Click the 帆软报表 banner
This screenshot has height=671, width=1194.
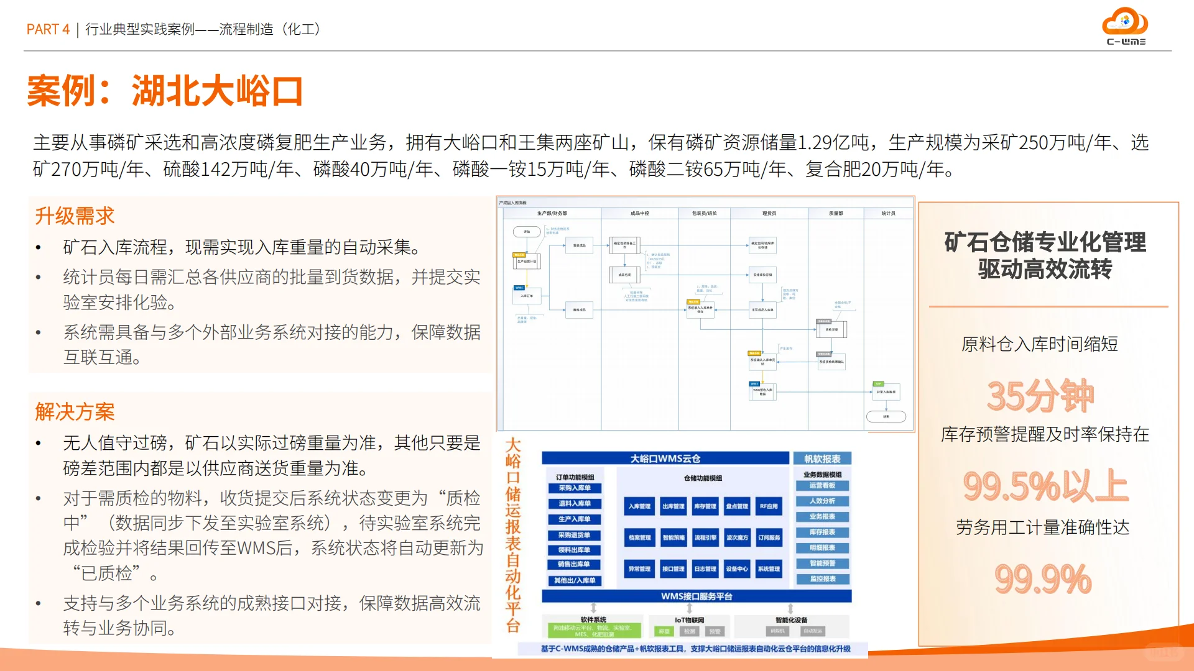click(822, 459)
